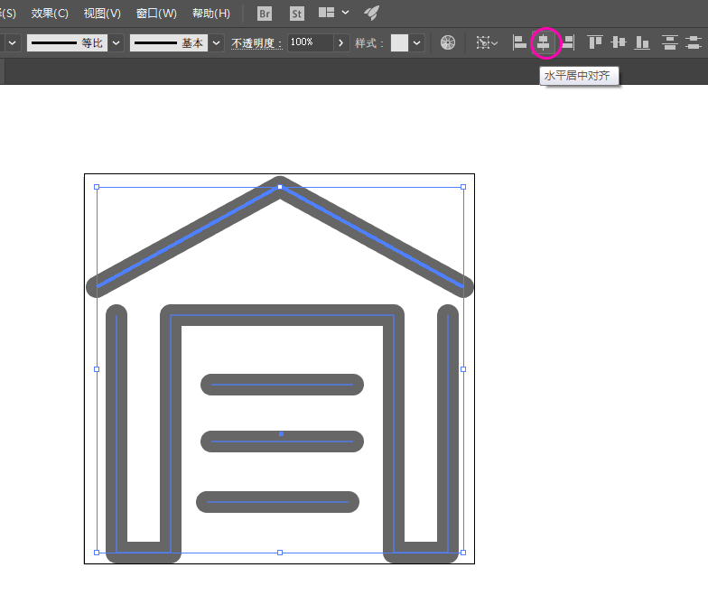This screenshot has height=595, width=708.
Task: Open Adobe Stock via St icon
Action: click(297, 14)
